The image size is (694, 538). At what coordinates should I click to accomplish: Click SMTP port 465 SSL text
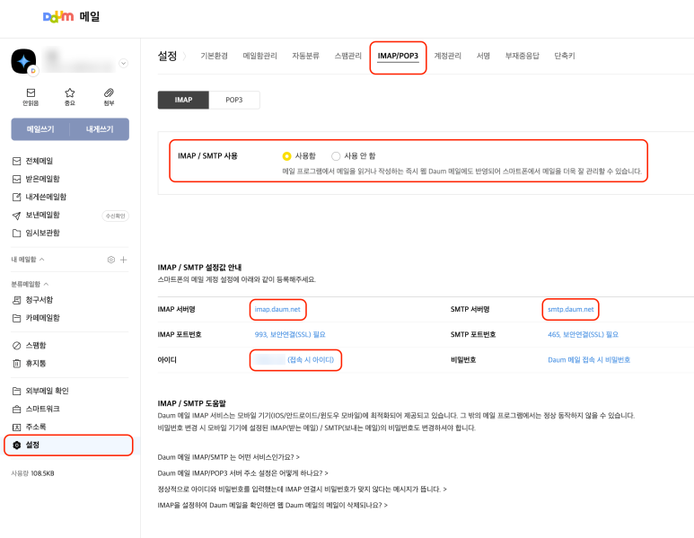583,335
